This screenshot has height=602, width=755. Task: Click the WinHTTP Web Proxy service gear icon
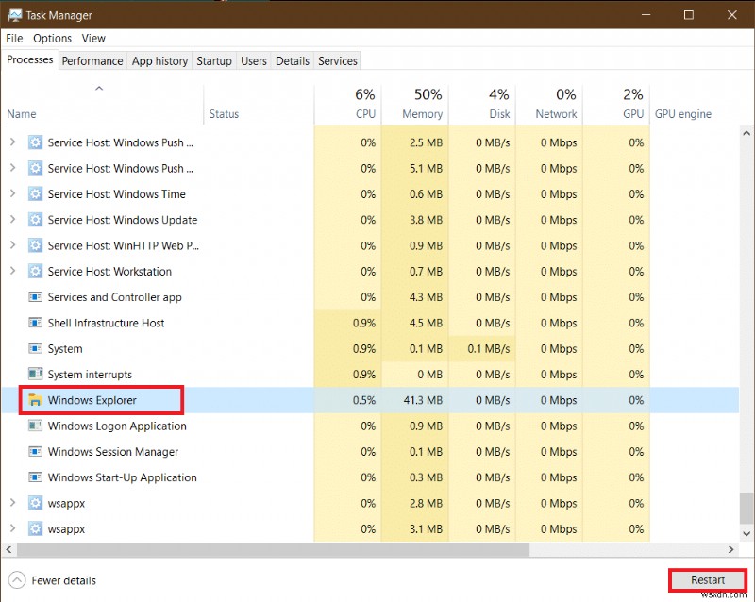[34, 245]
